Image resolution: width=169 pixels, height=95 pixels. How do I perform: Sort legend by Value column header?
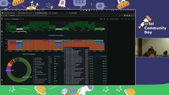click(49, 56)
